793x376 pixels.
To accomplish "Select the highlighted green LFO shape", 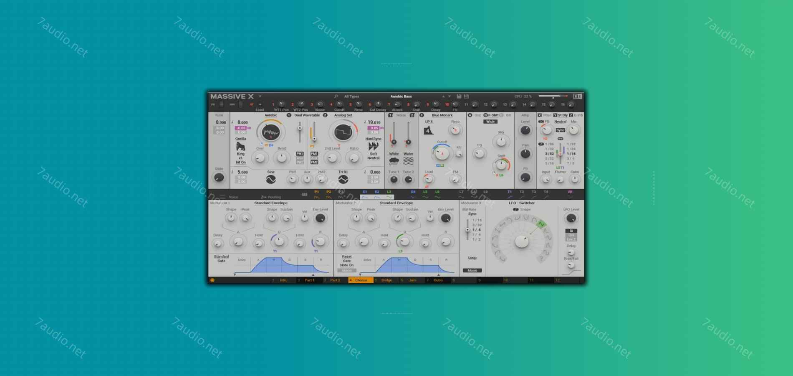I will coord(541,224).
